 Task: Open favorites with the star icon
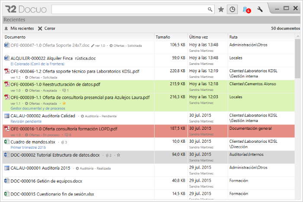[221, 9]
